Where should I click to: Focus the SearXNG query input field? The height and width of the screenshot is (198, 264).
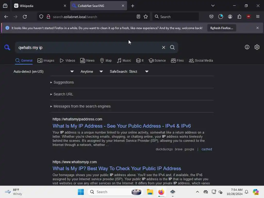click(88, 47)
